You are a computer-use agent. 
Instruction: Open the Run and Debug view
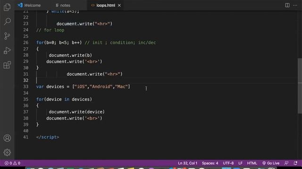coord(7,51)
